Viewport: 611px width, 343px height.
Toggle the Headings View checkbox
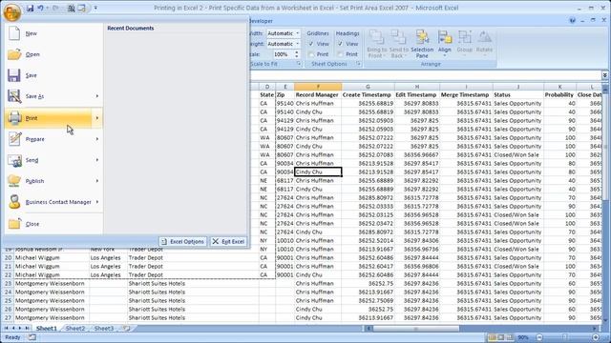340,44
